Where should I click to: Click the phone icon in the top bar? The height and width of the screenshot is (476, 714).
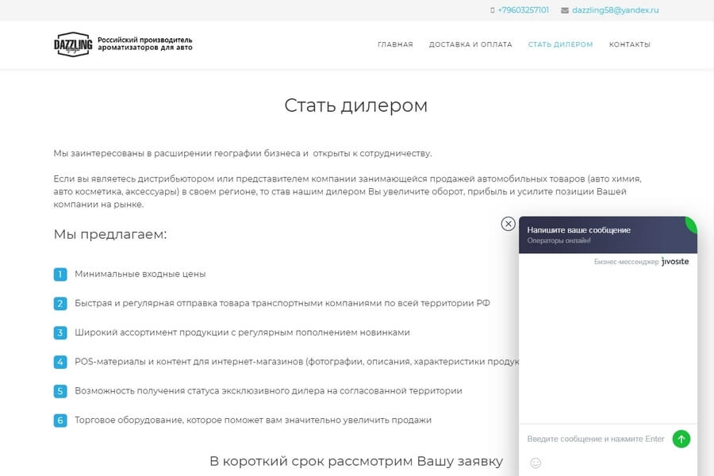click(x=493, y=10)
